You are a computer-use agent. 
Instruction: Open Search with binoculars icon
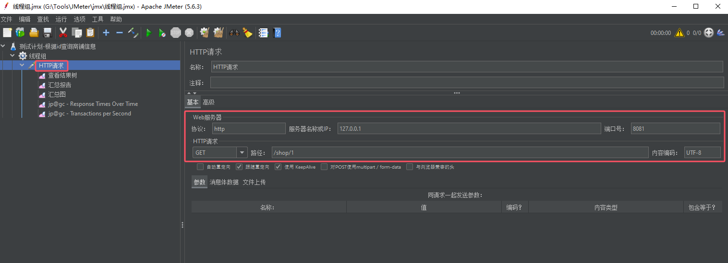(x=234, y=33)
